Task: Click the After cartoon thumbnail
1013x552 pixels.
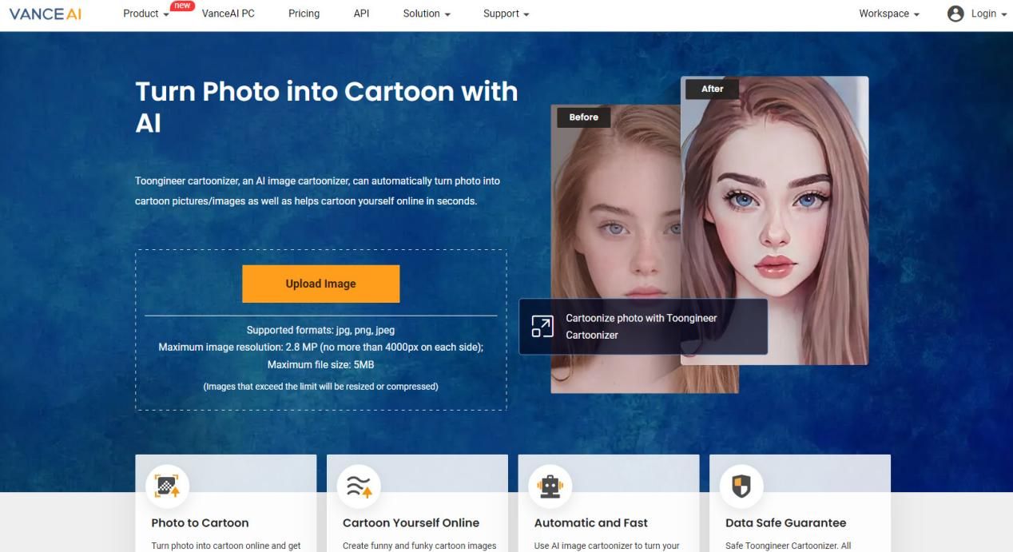Action: (x=774, y=220)
